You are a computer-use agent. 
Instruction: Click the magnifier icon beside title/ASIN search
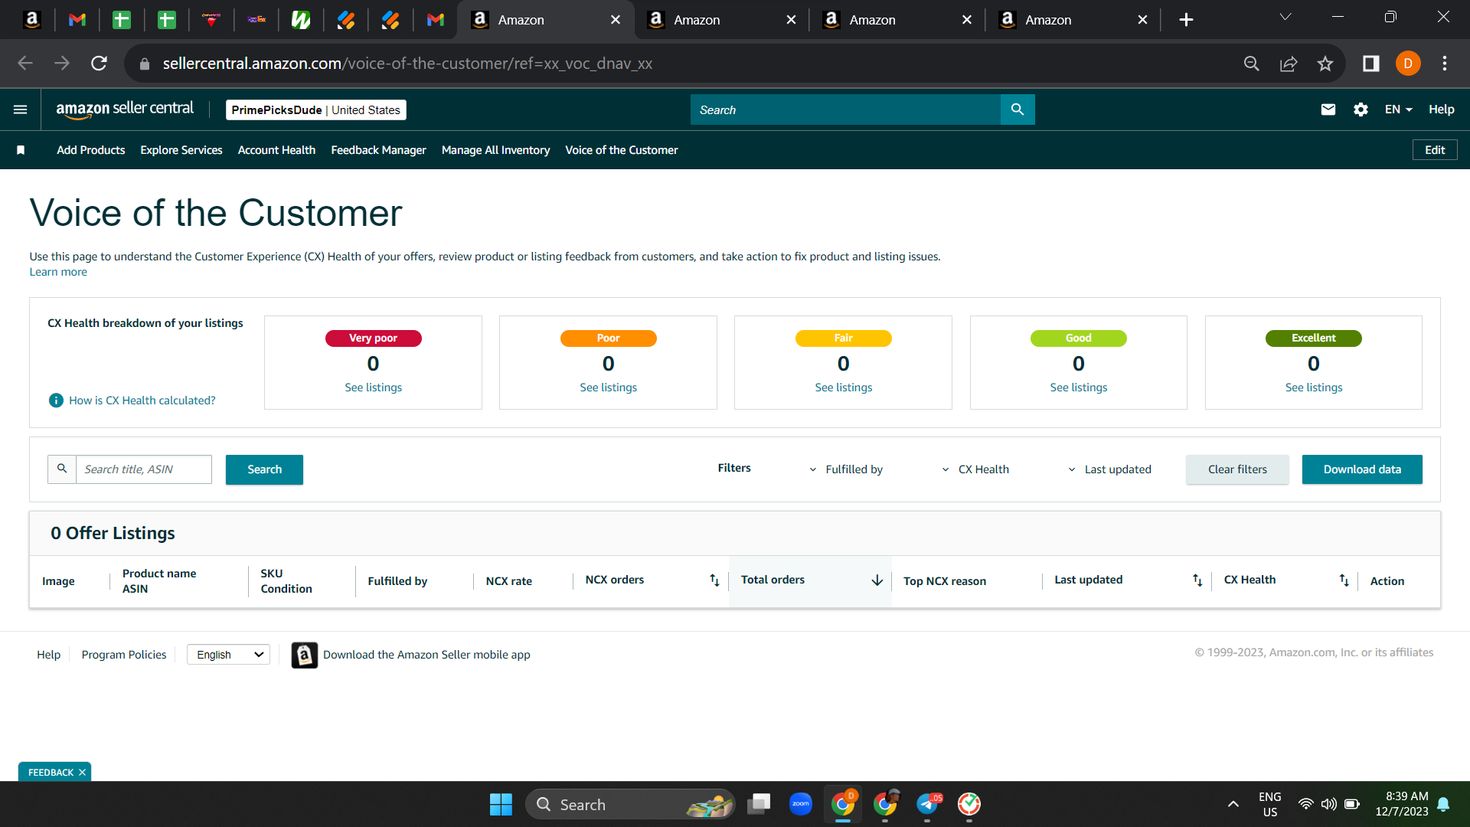tap(62, 469)
